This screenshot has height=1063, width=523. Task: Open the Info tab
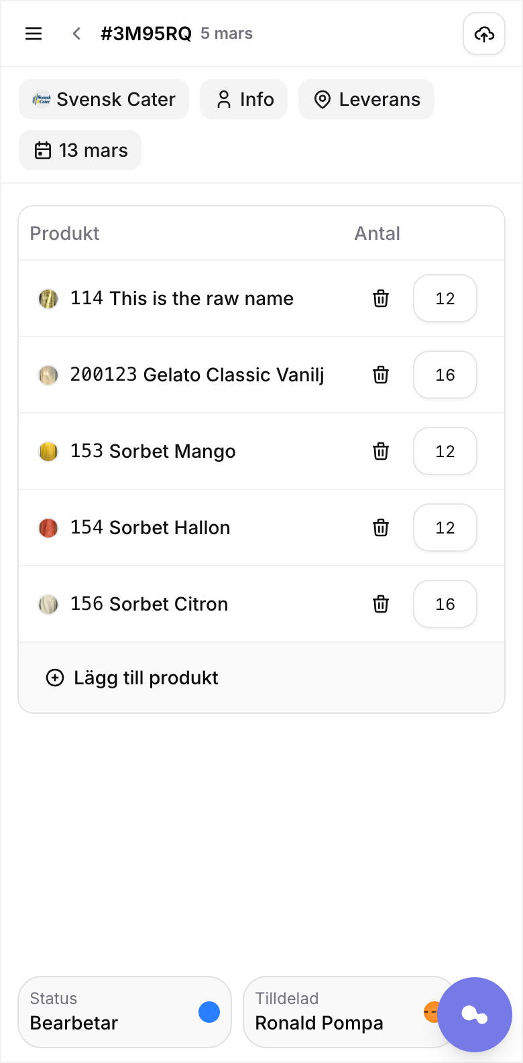coord(244,99)
